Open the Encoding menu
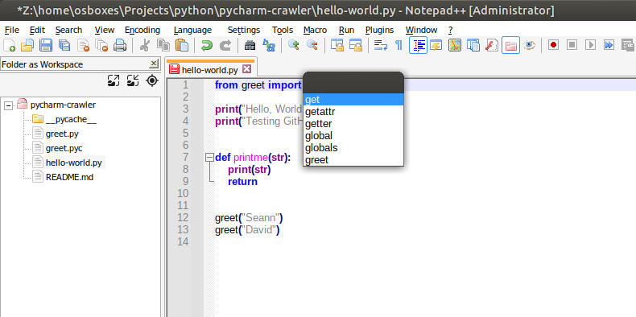 coord(142,30)
